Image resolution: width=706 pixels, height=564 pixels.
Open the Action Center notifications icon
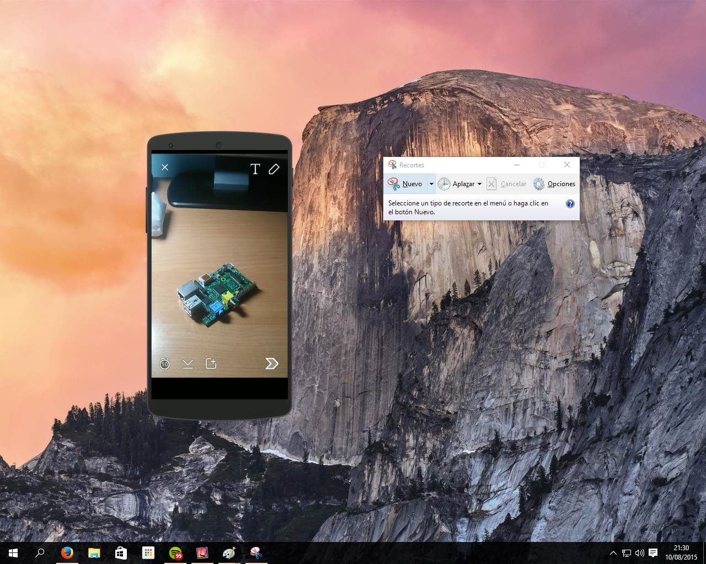pos(653,553)
